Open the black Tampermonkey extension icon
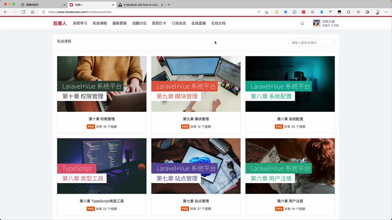This screenshot has height=220, width=392. click(x=339, y=12)
